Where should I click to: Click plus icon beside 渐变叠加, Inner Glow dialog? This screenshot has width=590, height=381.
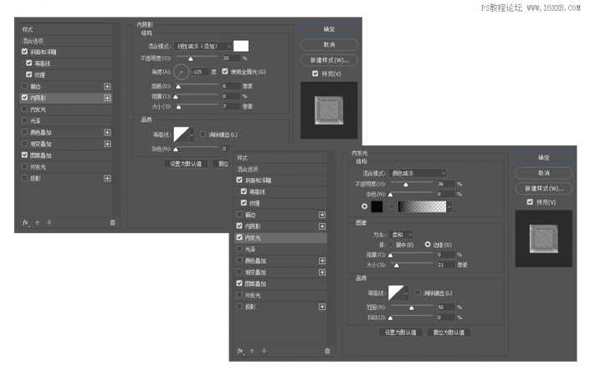click(322, 272)
